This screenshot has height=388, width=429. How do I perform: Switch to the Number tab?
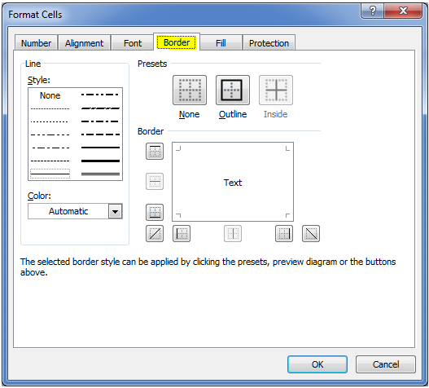click(x=36, y=43)
